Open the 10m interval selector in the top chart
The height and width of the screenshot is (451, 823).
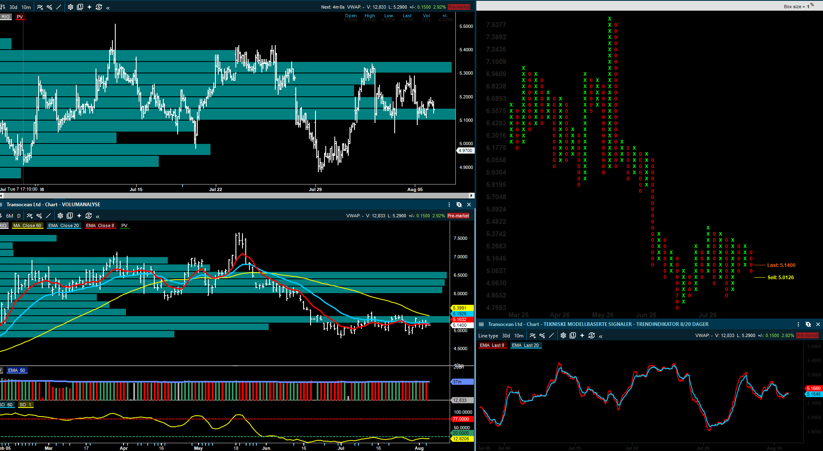tap(26, 7)
